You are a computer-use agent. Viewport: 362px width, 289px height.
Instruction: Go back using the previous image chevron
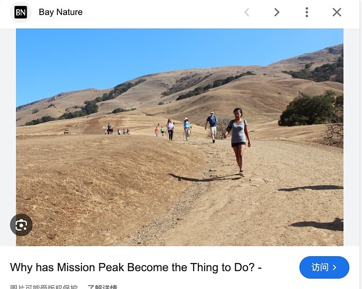[246, 12]
